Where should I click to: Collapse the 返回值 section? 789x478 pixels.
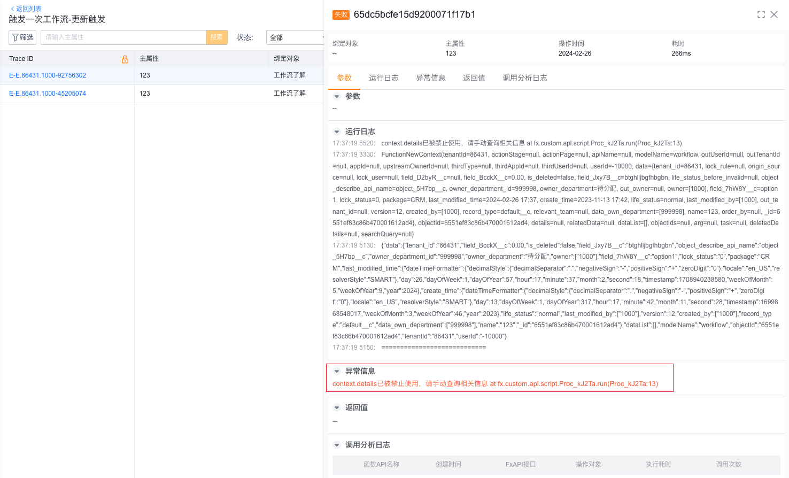[337, 408]
